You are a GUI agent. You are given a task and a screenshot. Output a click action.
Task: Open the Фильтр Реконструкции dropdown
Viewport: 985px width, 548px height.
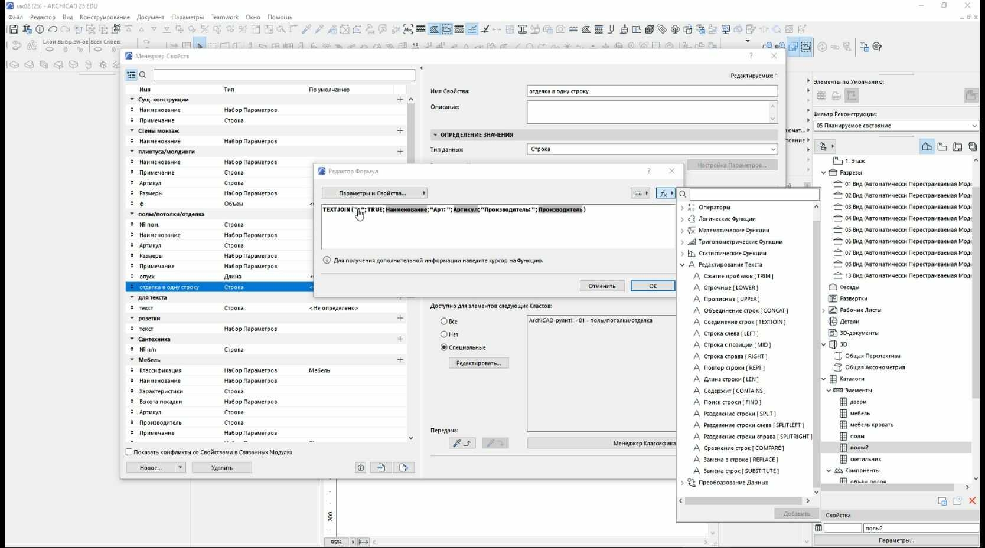pyautogui.click(x=896, y=126)
